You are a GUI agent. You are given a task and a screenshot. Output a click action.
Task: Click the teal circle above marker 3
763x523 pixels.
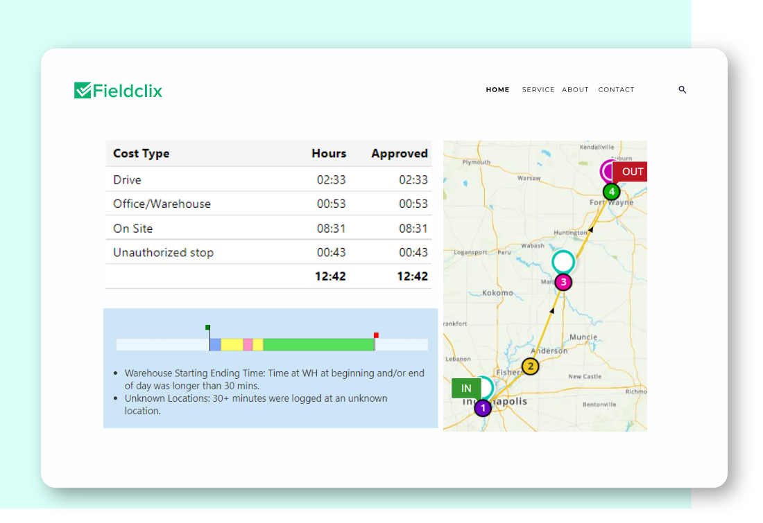(563, 262)
